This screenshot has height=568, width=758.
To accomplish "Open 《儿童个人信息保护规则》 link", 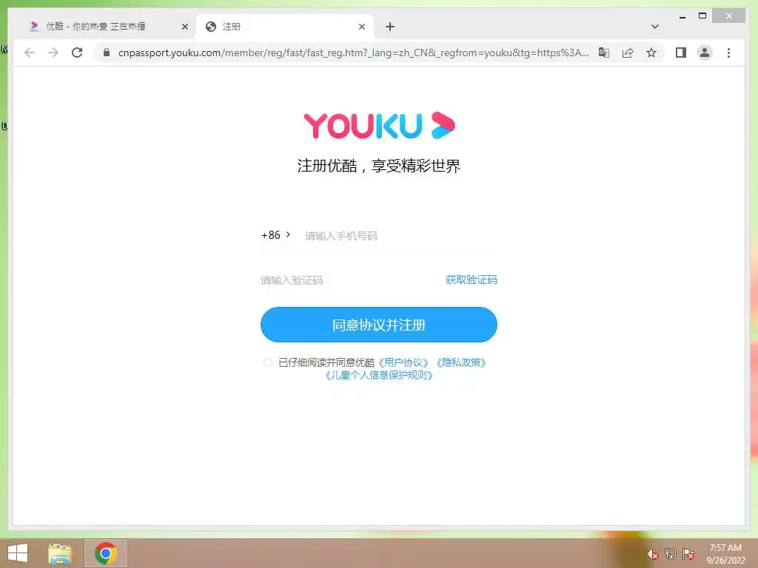I will pyautogui.click(x=378, y=375).
